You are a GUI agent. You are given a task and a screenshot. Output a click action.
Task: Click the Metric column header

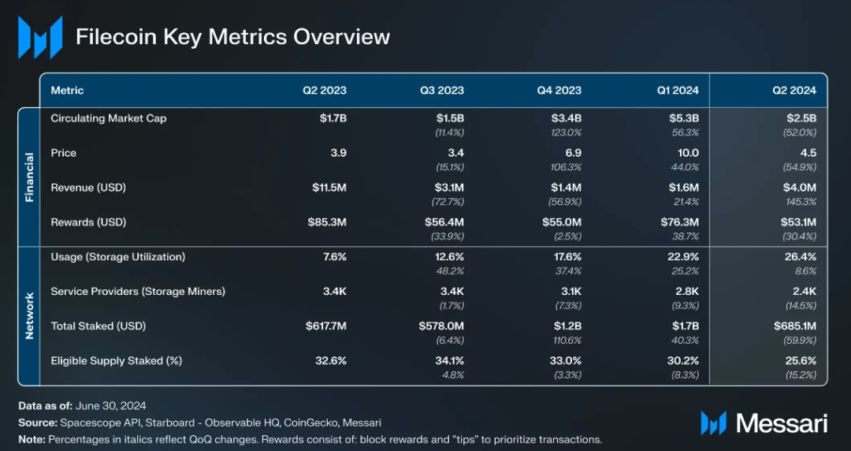click(x=67, y=90)
